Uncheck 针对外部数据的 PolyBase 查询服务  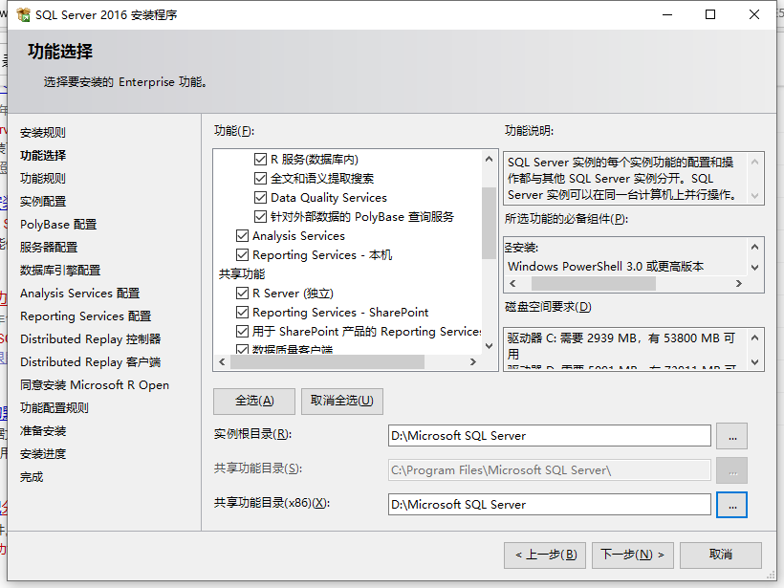click(x=263, y=216)
